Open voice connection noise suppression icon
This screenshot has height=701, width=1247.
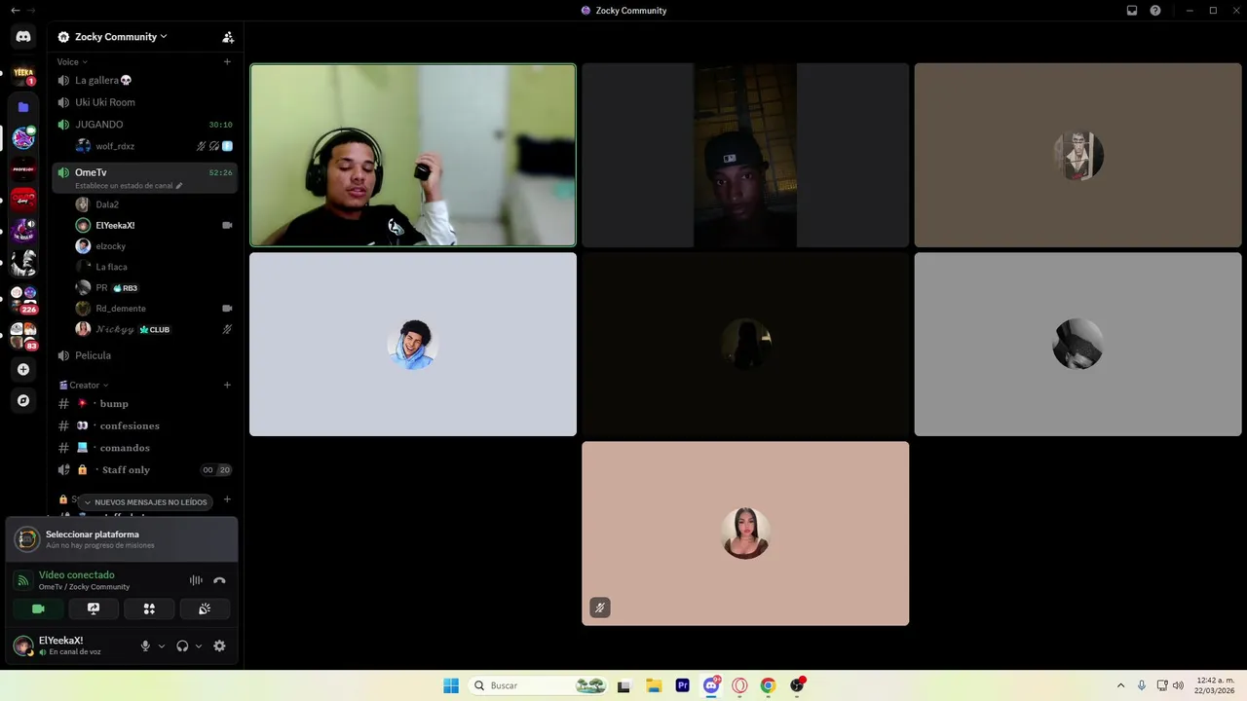tap(196, 580)
